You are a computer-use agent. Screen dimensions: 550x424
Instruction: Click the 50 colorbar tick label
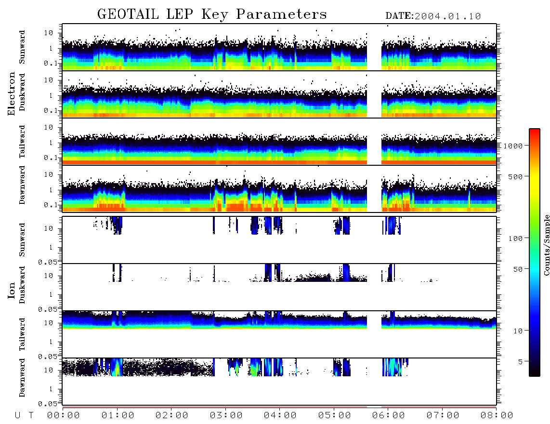(x=518, y=269)
